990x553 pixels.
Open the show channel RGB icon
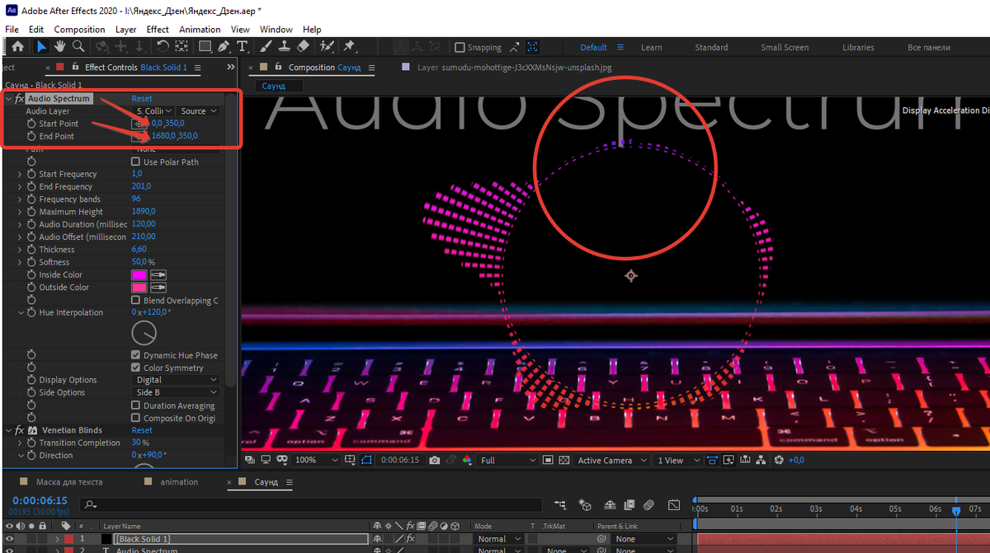pos(467,460)
